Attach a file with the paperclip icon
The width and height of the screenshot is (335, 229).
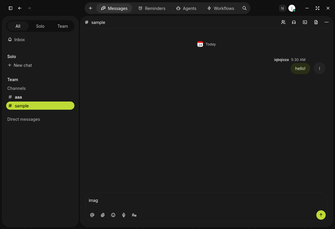point(103,215)
